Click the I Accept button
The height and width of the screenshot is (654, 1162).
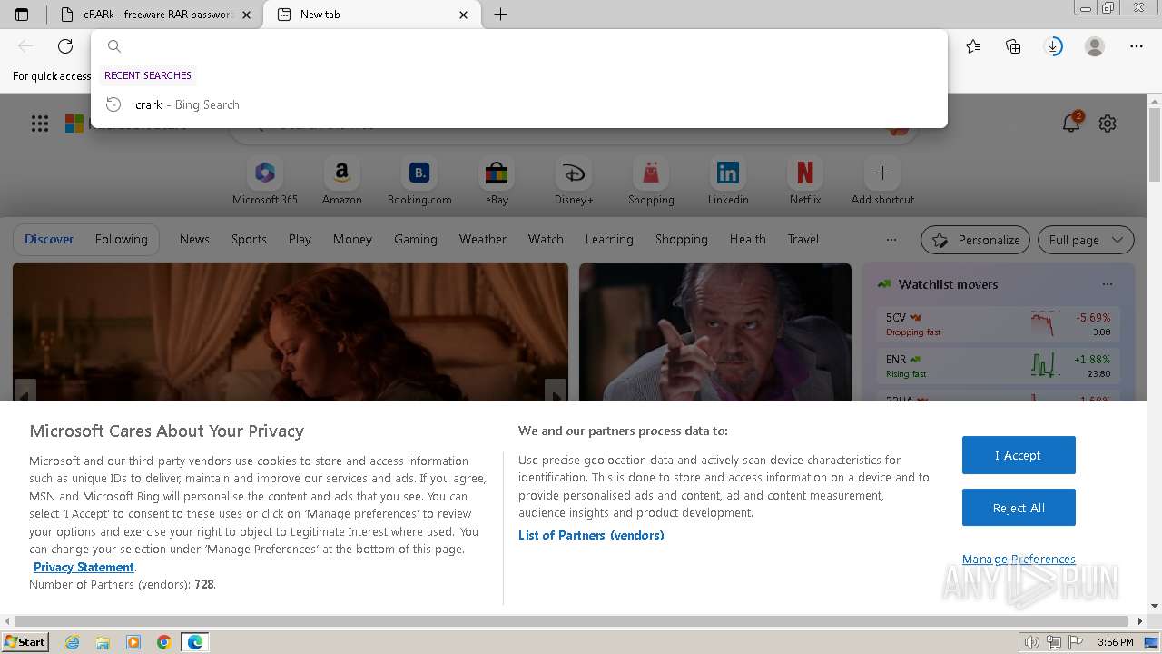click(x=1019, y=455)
